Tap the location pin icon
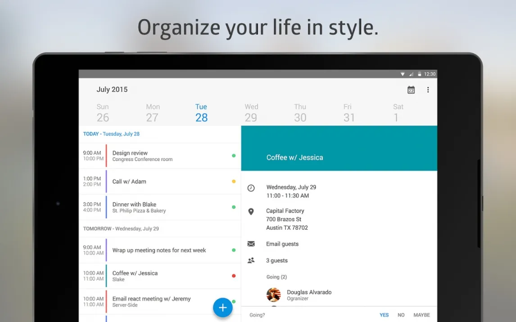The width and height of the screenshot is (516, 322). pyautogui.click(x=251, y=211)
